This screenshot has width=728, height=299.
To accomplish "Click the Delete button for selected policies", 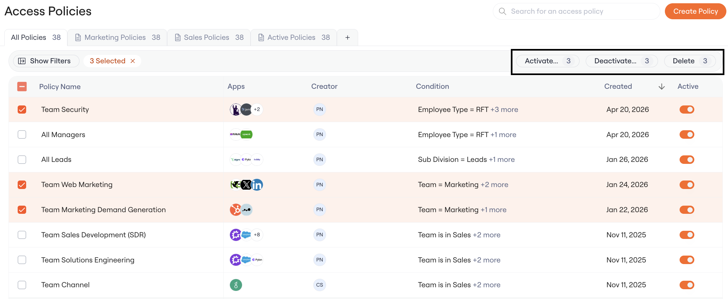I will click(690, 61).
